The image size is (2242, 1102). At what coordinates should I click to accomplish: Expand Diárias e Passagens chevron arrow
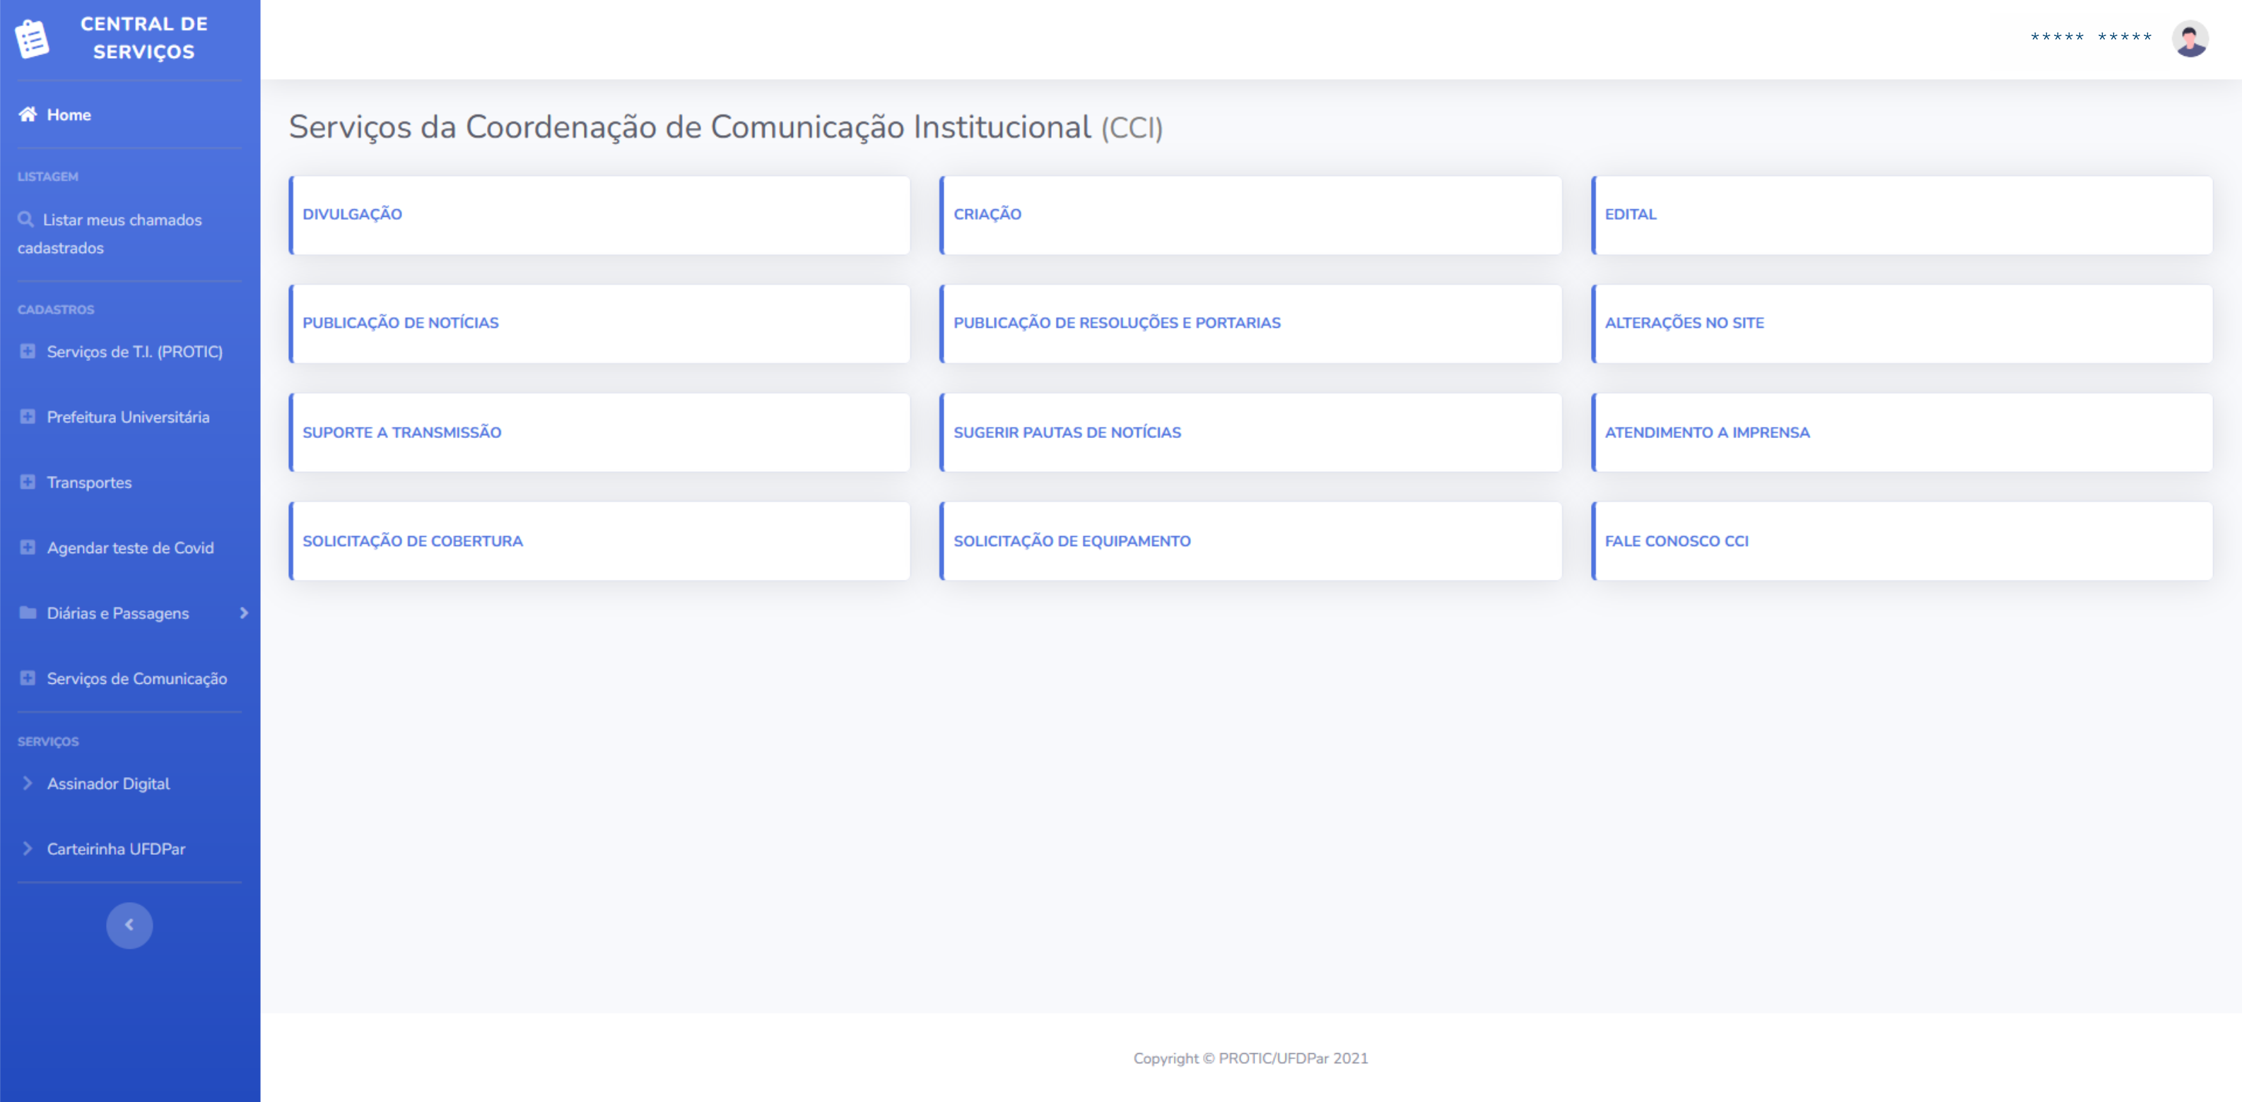[244, 612]
